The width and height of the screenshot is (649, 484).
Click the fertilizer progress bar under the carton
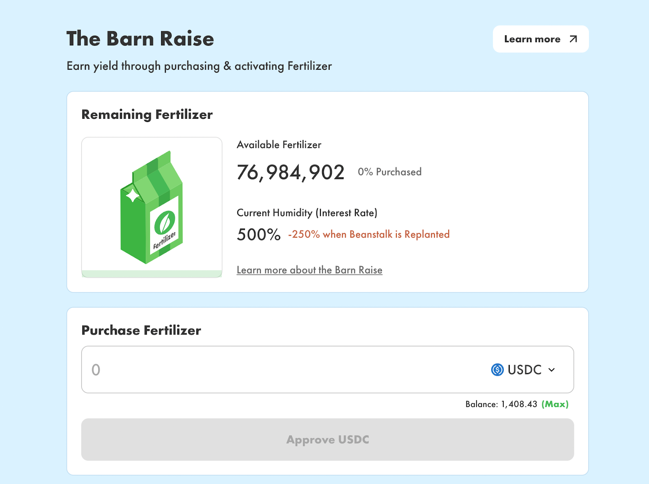click(152, 274)
